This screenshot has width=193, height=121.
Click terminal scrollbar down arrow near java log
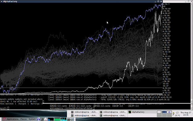[192, 102]
